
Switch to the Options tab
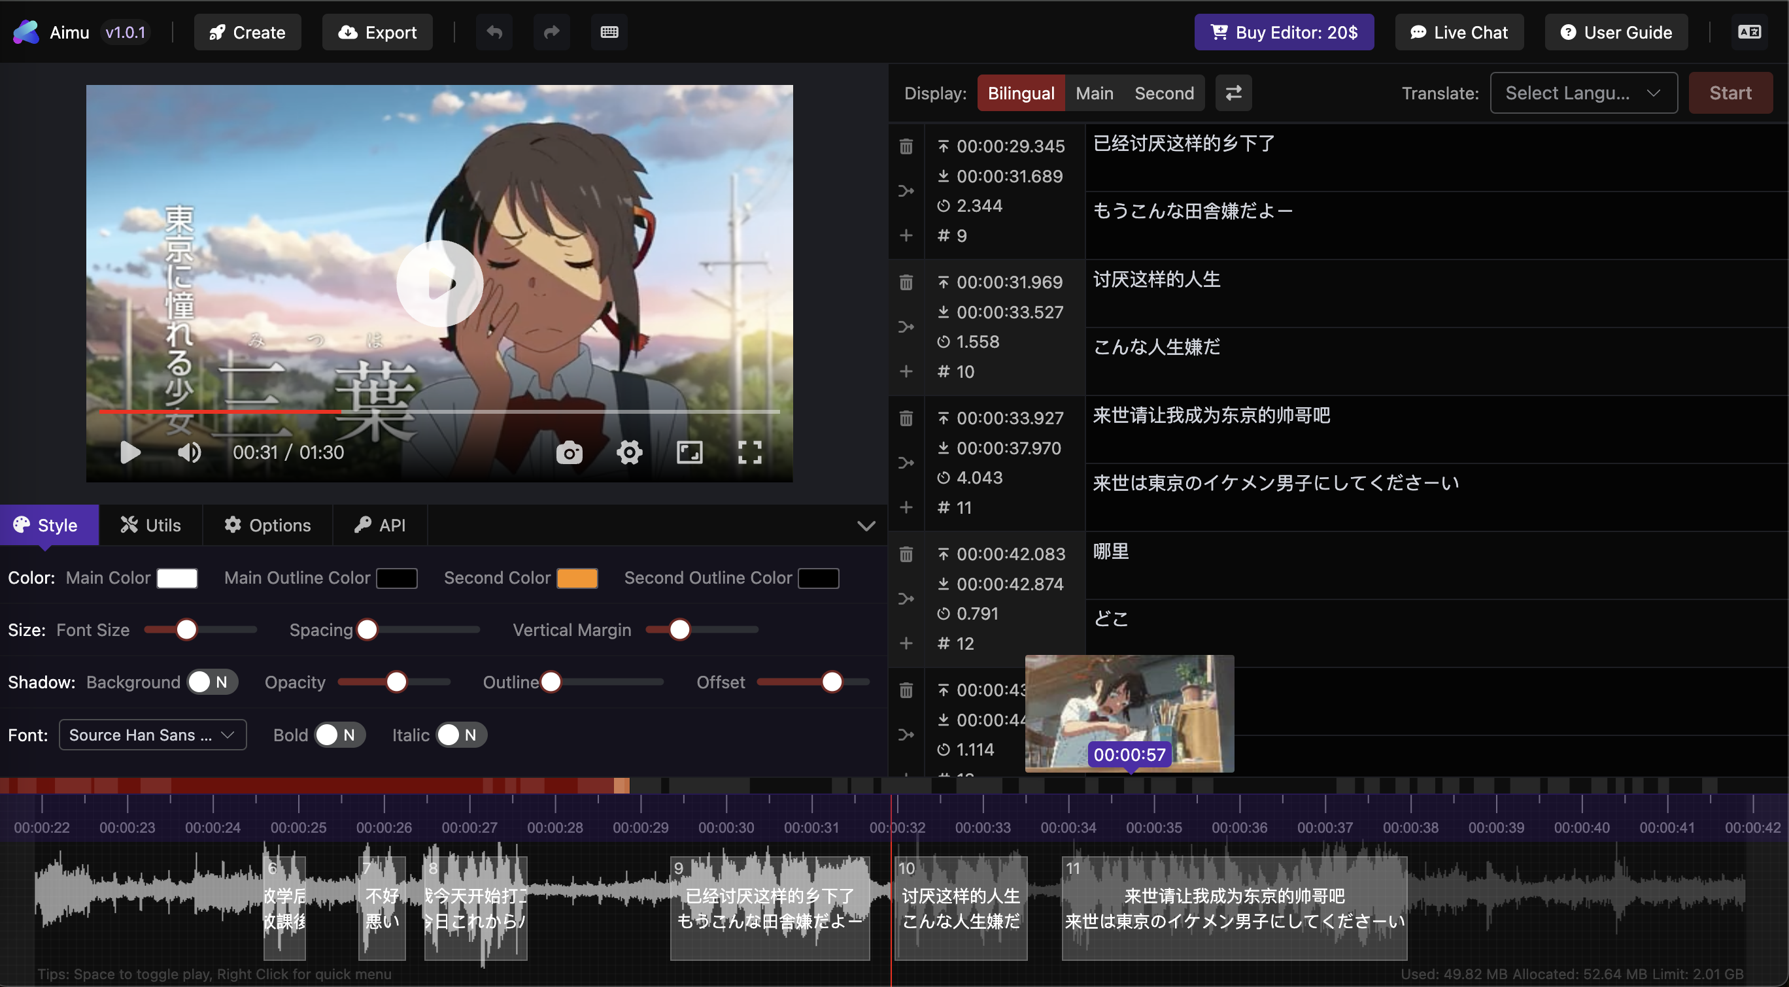point(267,525)
